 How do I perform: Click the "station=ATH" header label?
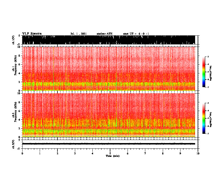point(104,34)
